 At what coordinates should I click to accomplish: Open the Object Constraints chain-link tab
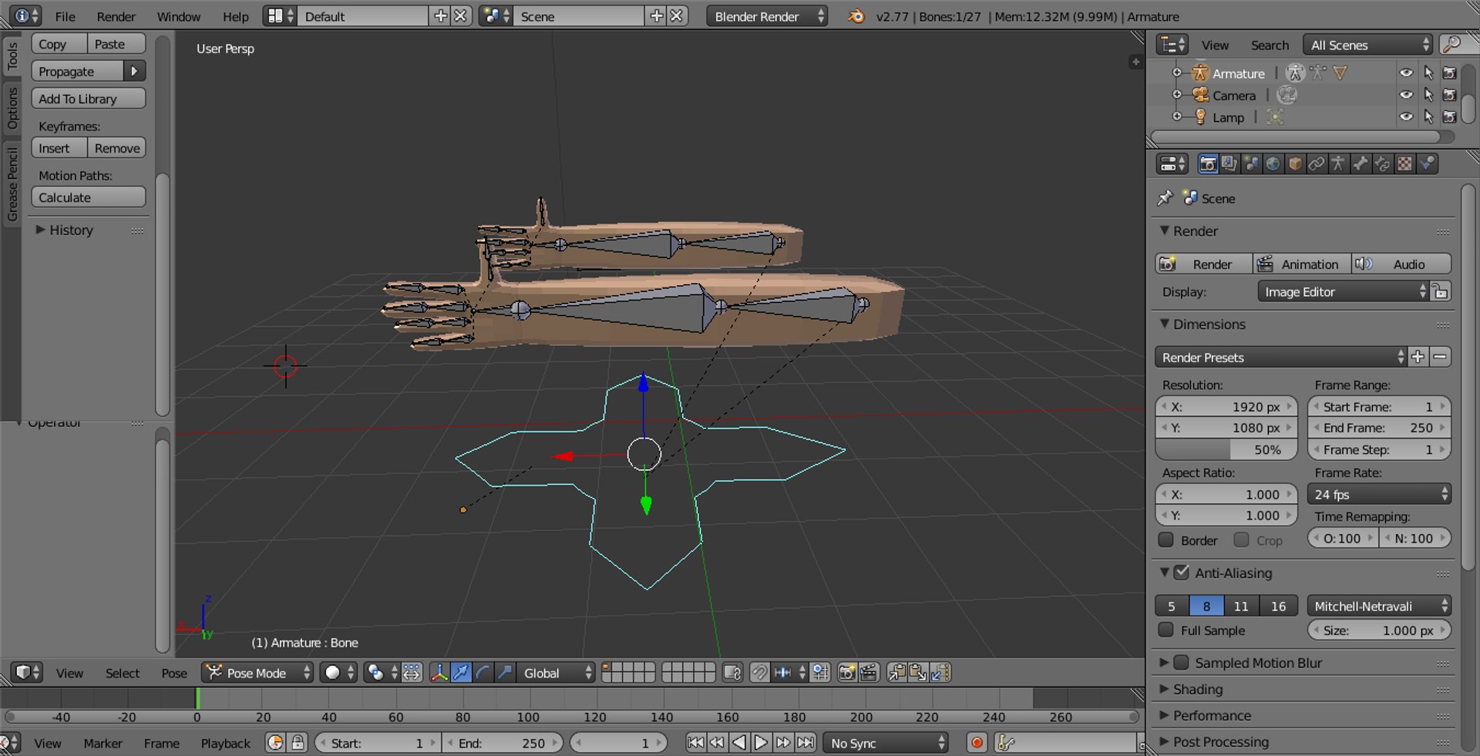1317,163
